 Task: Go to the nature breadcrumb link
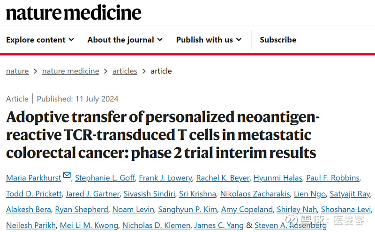coord(17,71)
